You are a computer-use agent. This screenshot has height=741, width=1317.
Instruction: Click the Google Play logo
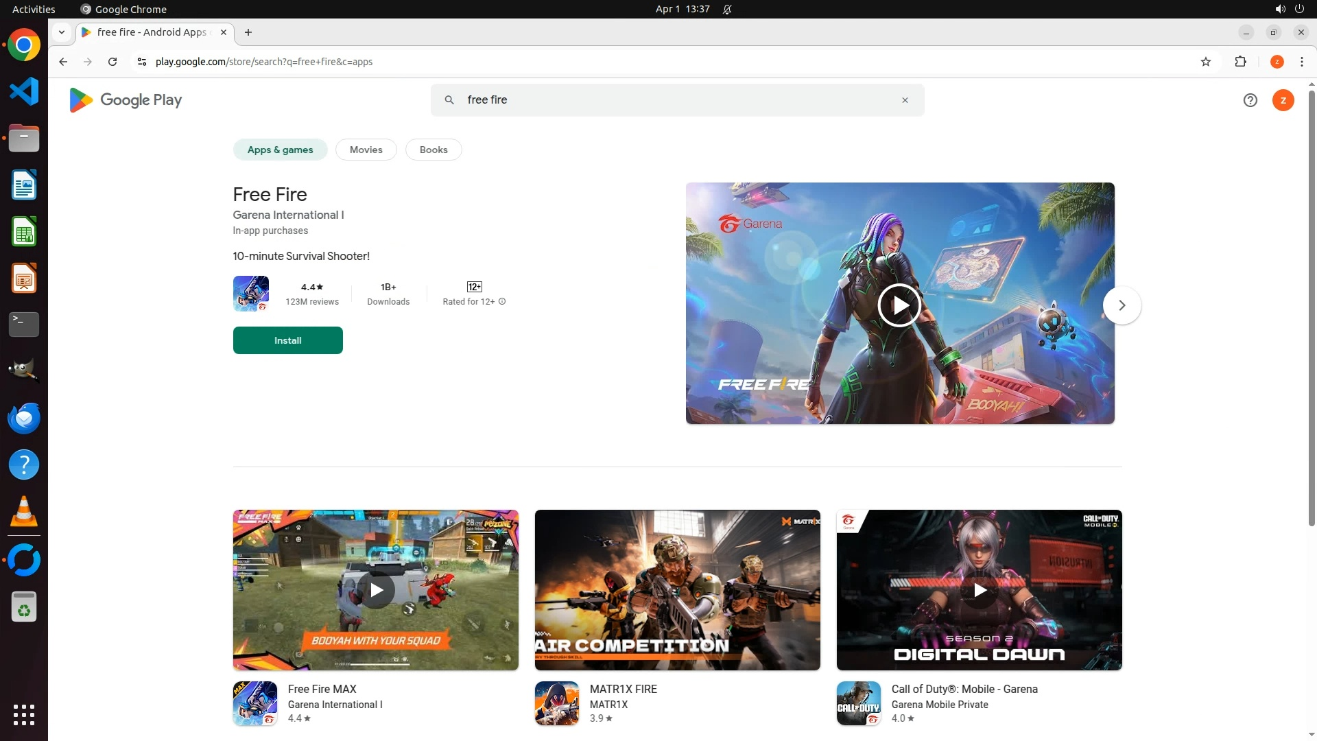126,100
